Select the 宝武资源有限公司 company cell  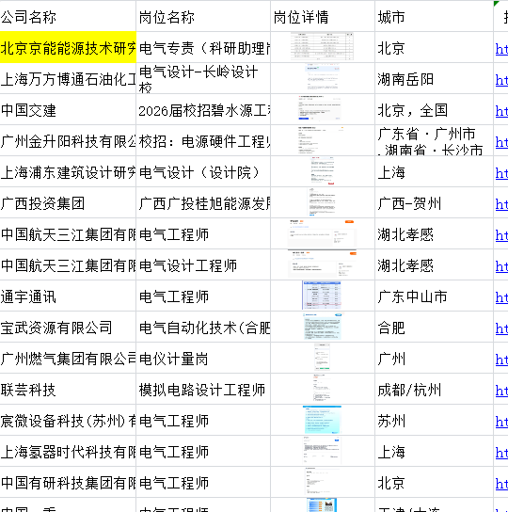(68, 327)
